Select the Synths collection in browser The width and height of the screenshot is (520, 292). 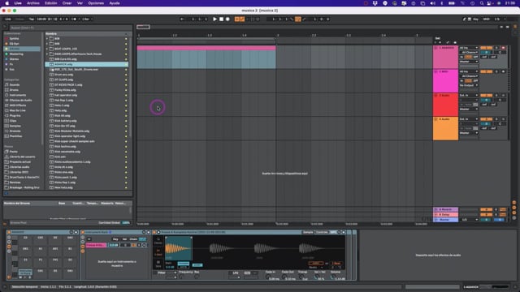15,39
